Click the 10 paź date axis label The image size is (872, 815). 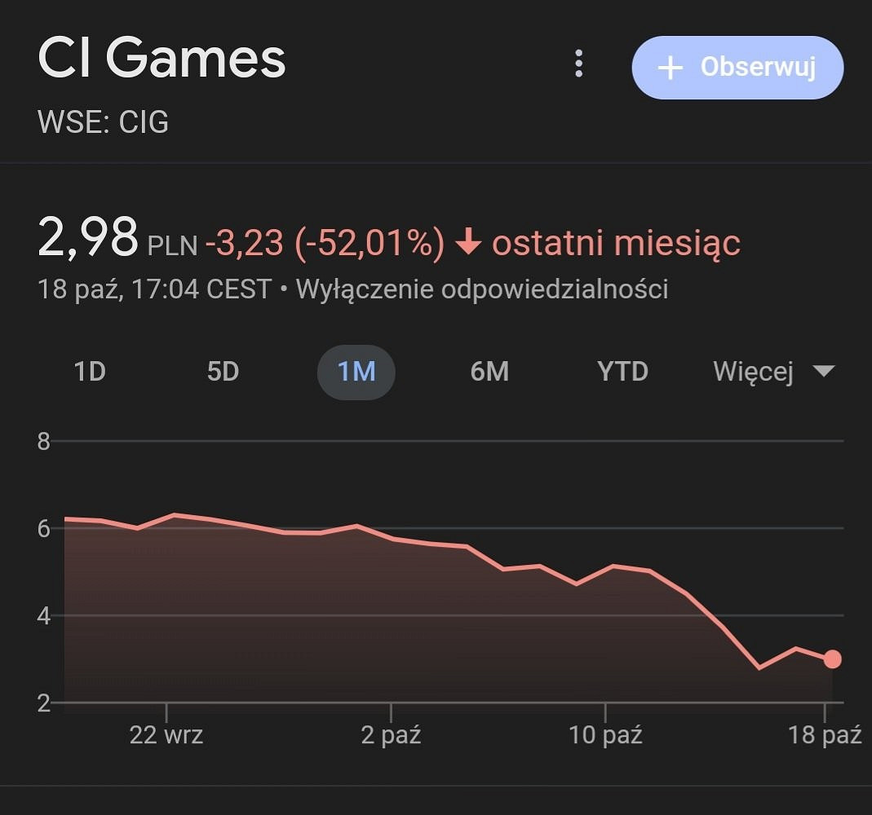pos(605,735)
